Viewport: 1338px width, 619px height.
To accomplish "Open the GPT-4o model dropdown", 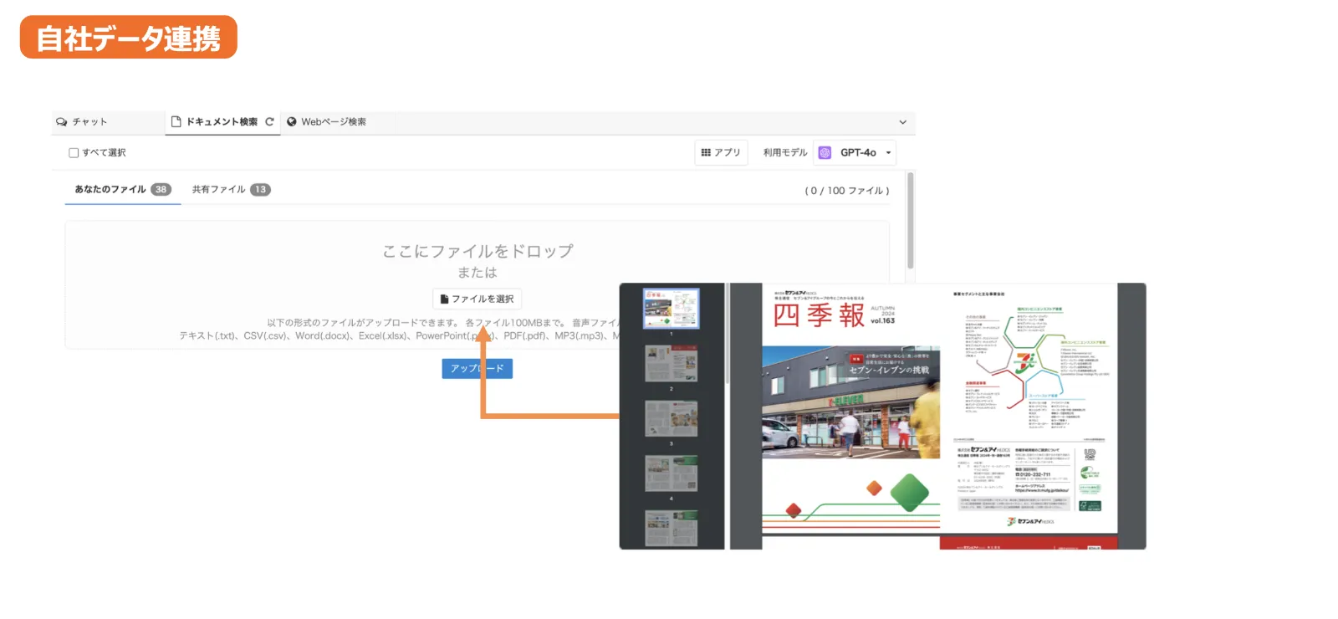I will click(856, 152).
